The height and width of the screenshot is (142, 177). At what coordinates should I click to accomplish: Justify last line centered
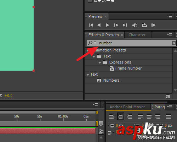[x=149, y=116]
